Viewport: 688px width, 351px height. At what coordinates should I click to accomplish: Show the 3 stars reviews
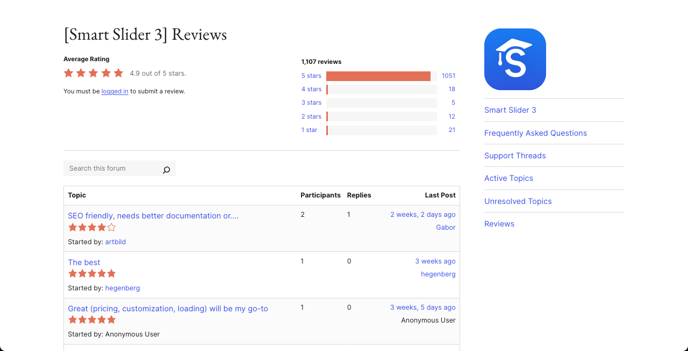pos(311,103)
